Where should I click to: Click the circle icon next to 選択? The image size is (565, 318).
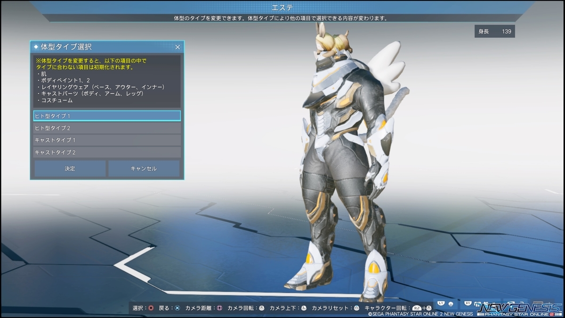(151, 308)
